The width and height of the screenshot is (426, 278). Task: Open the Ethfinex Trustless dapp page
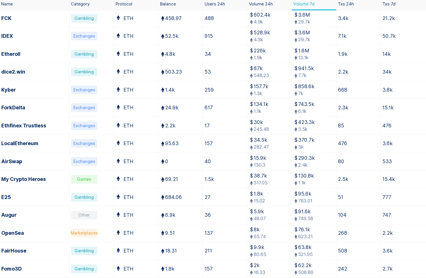pos(24,126)
